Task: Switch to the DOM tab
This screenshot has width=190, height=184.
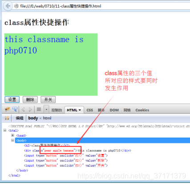Action: (114, 110)
